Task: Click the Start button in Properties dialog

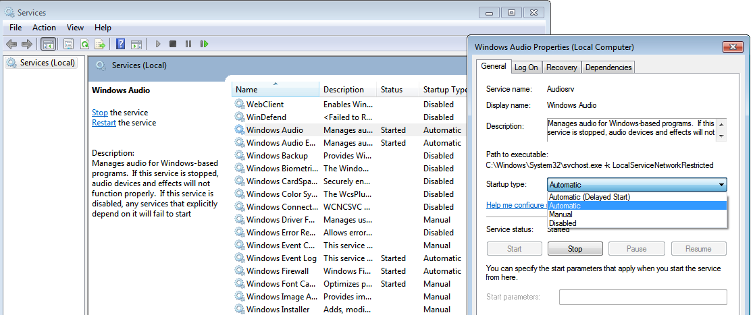Action: pos(514,249)
